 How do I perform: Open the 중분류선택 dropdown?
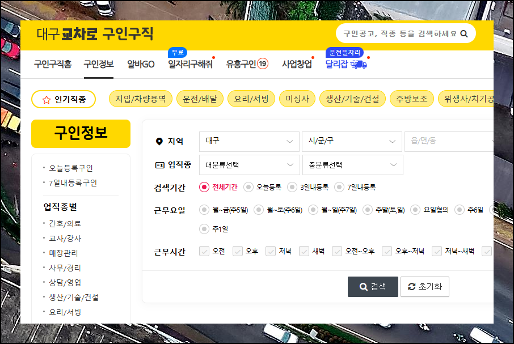[x=353, y=165]
